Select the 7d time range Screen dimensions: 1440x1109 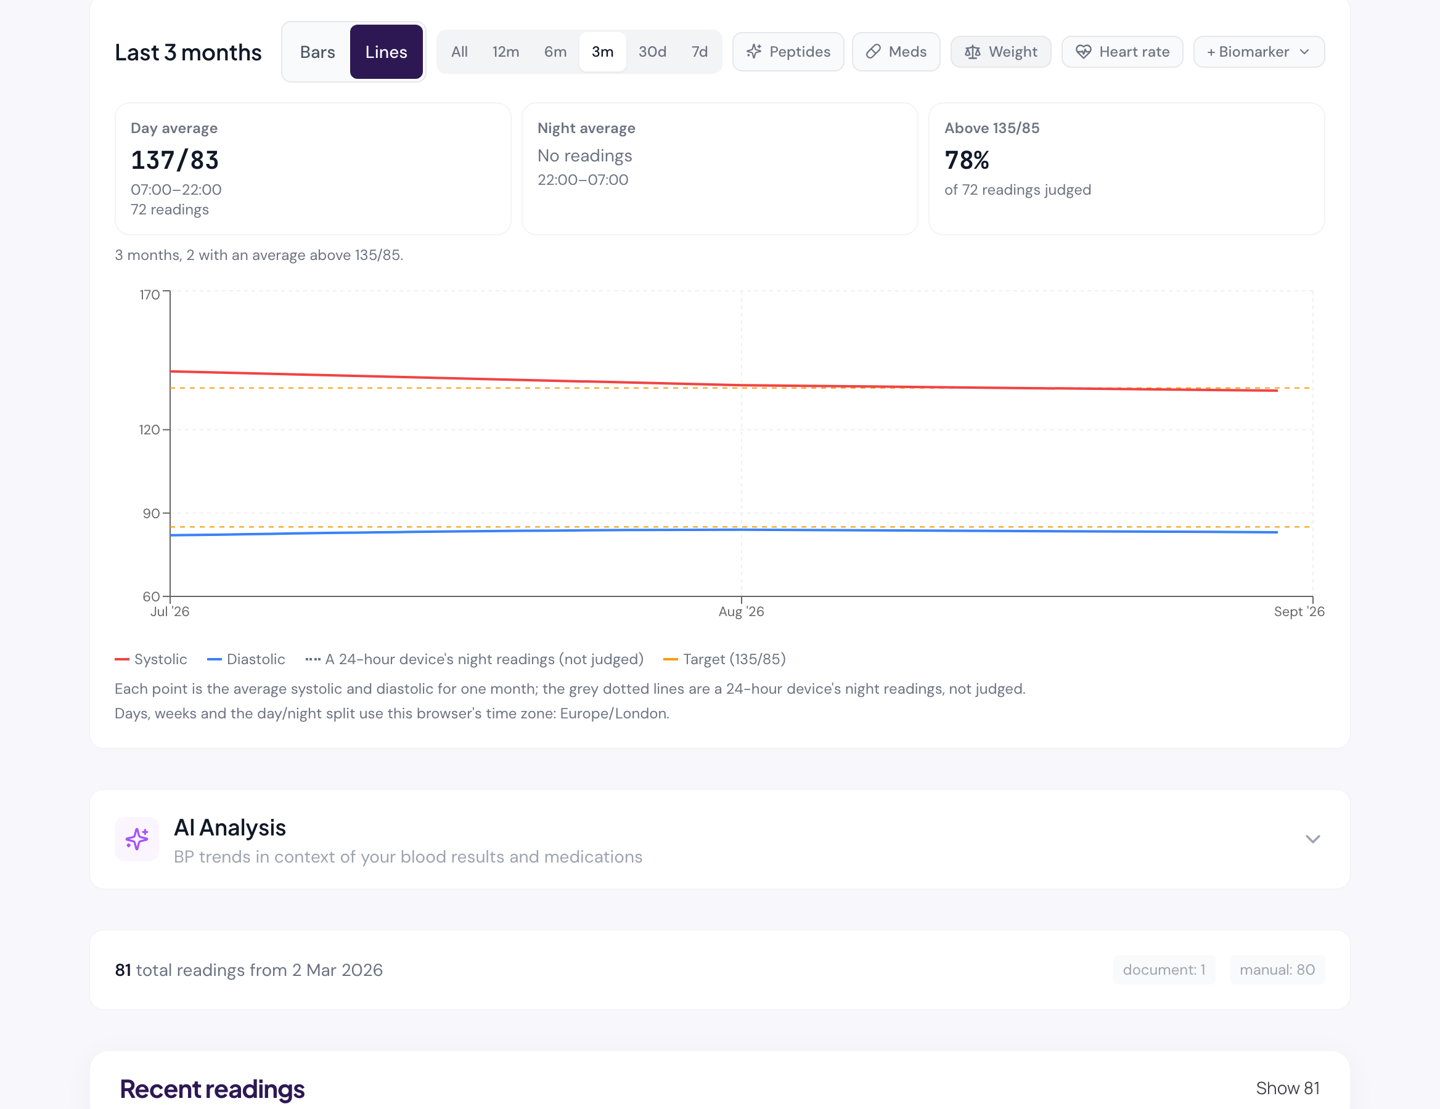700,52
